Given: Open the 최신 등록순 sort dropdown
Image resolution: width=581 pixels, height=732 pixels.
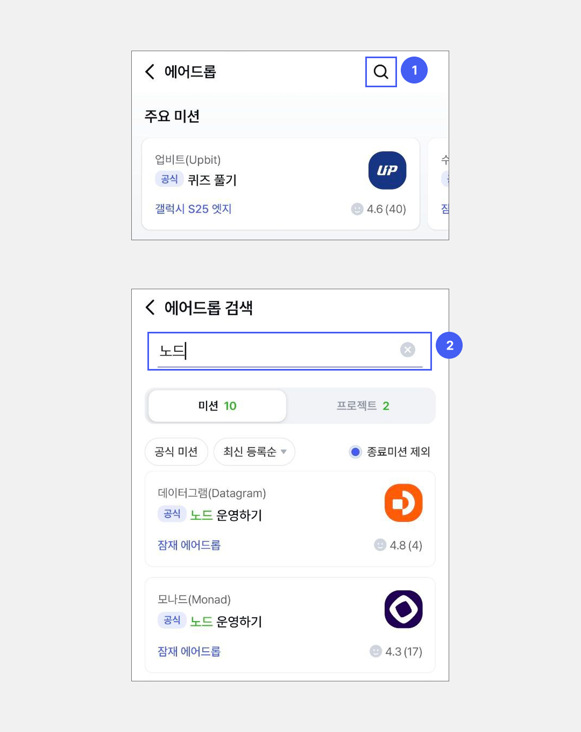Looking at the screenshot, I should click(254, 452).
